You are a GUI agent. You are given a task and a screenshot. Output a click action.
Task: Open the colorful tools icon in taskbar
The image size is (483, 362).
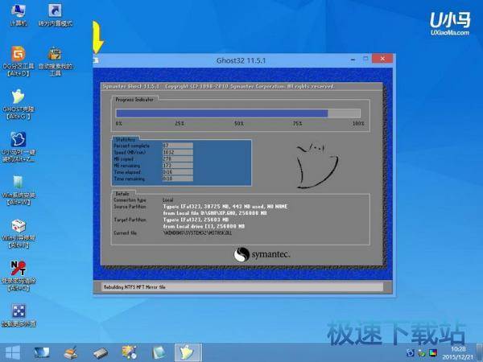coord(130,352)
